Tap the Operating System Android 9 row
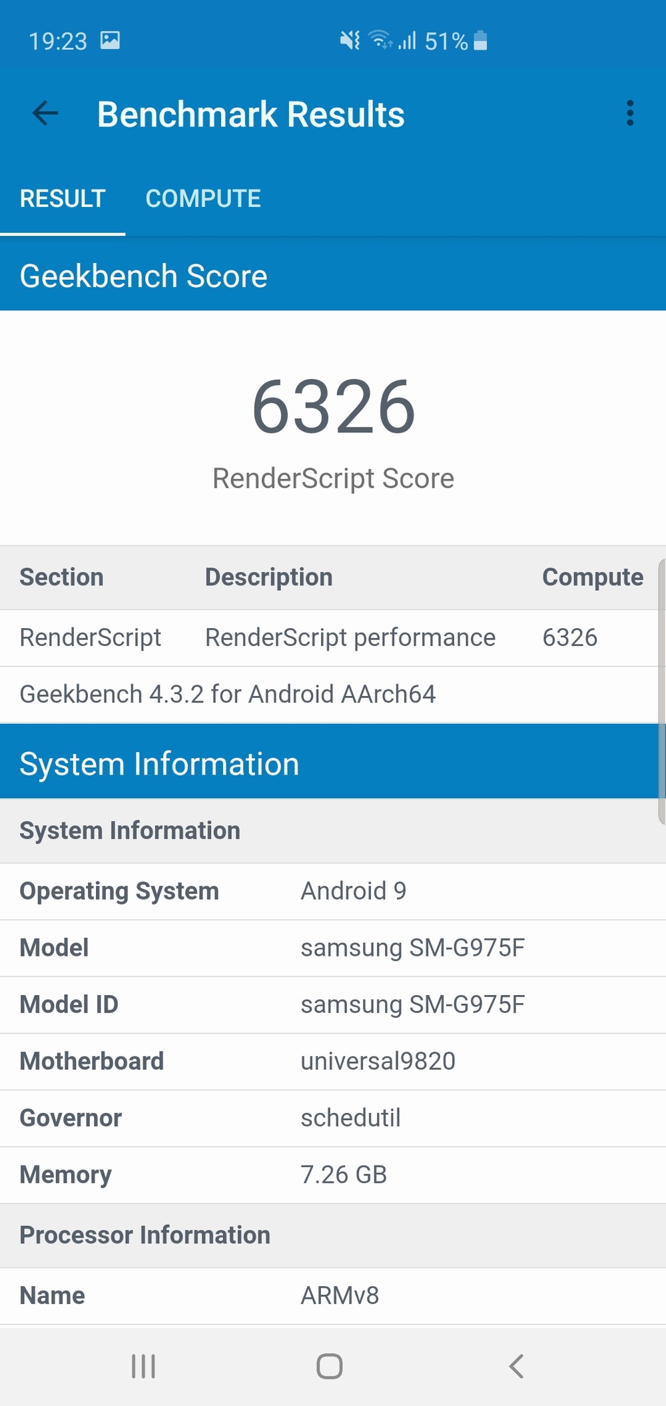This screenshot has width=666, height=1406. (x=333, y=891)
